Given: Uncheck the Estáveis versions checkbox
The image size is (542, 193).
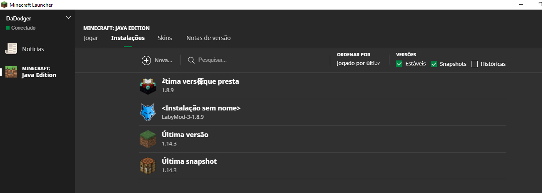Looking at the screenshot, I should (x=399, y=64).
